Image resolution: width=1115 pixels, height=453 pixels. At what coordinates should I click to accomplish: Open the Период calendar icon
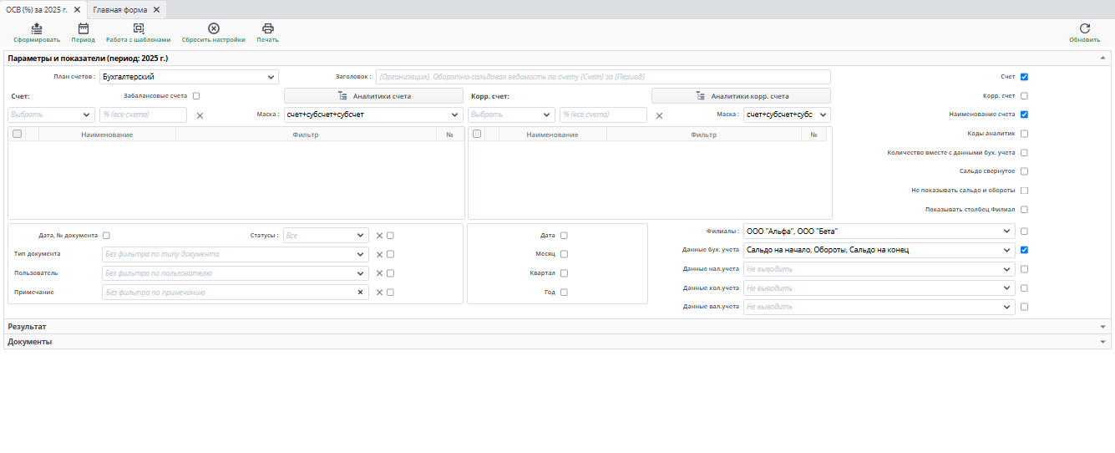83,29
